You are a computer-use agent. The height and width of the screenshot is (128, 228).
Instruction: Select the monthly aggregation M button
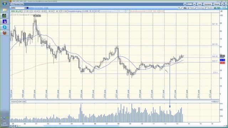pyautogui.click(x=185, y=8)
